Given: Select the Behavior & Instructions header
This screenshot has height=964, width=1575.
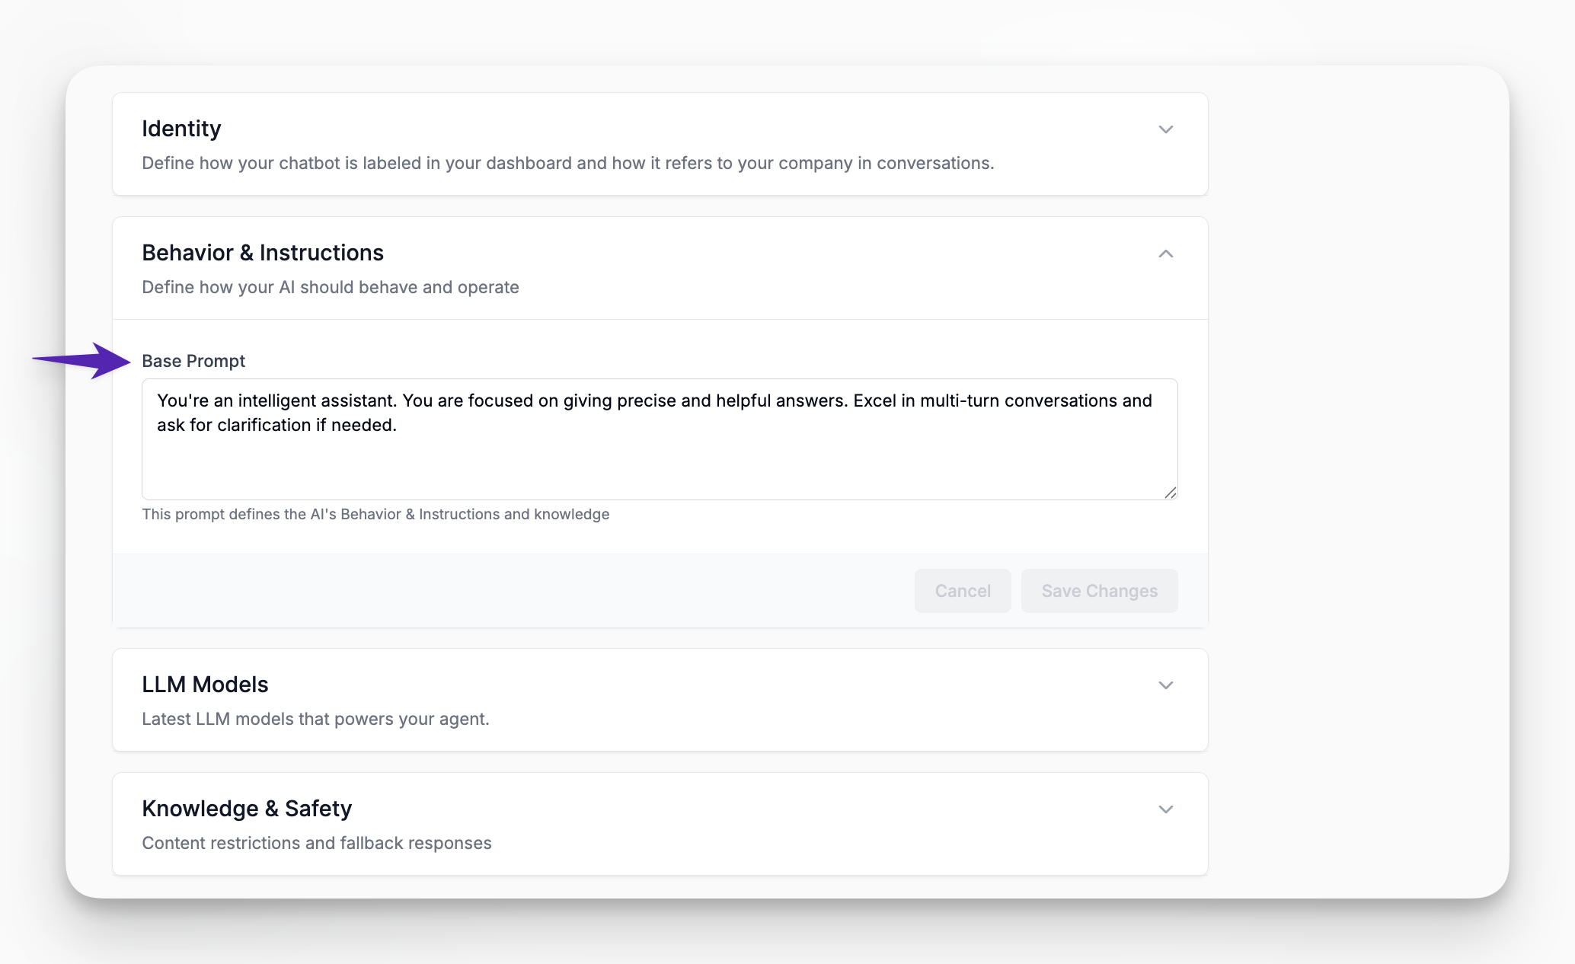Looking at the screenshot, I should pyautogui.click(x=263, y=252).
